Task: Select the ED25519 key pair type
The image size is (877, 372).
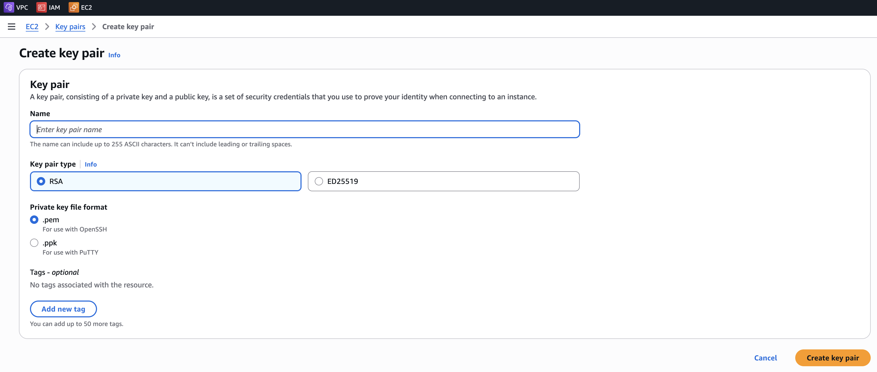Action: [319, 181]
